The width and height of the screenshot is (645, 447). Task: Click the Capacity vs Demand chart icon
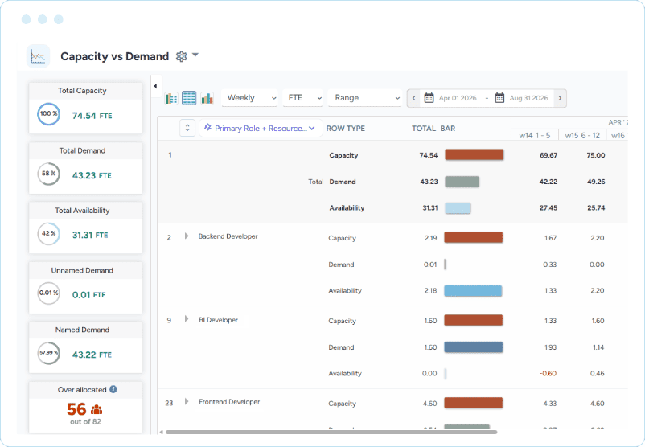[39, 56]
